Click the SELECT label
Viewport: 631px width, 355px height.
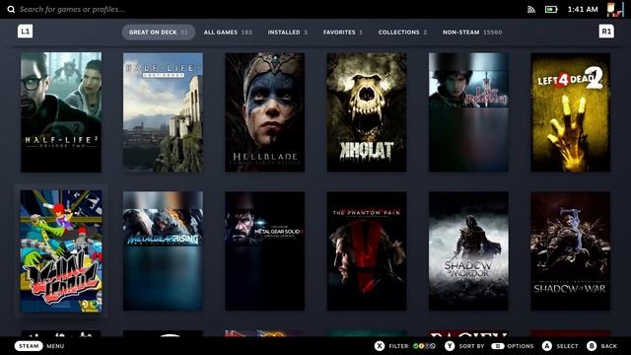point(567,346)
